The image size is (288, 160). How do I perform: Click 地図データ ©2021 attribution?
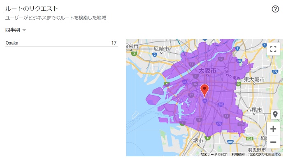tap(214, 154)
